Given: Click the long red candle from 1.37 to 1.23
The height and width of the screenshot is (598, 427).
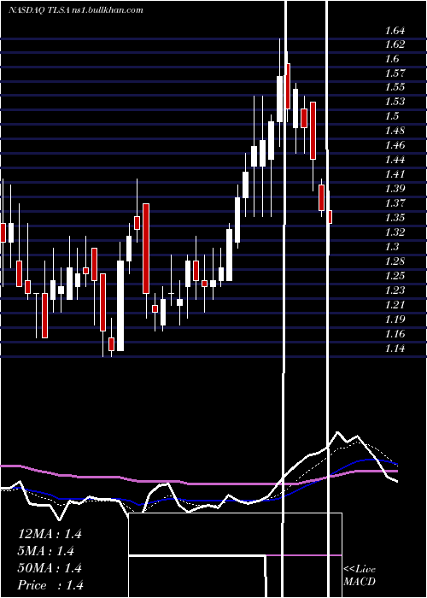Looking at the screenshot, I should [146, 249].
